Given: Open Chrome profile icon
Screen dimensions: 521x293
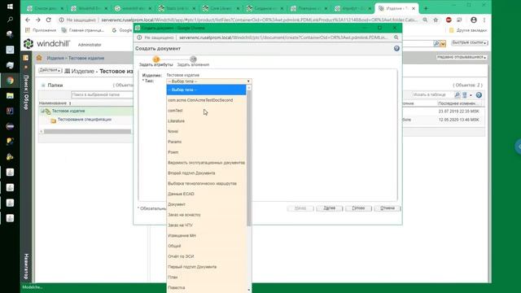Looking at the screenshot, I should 474,20.
